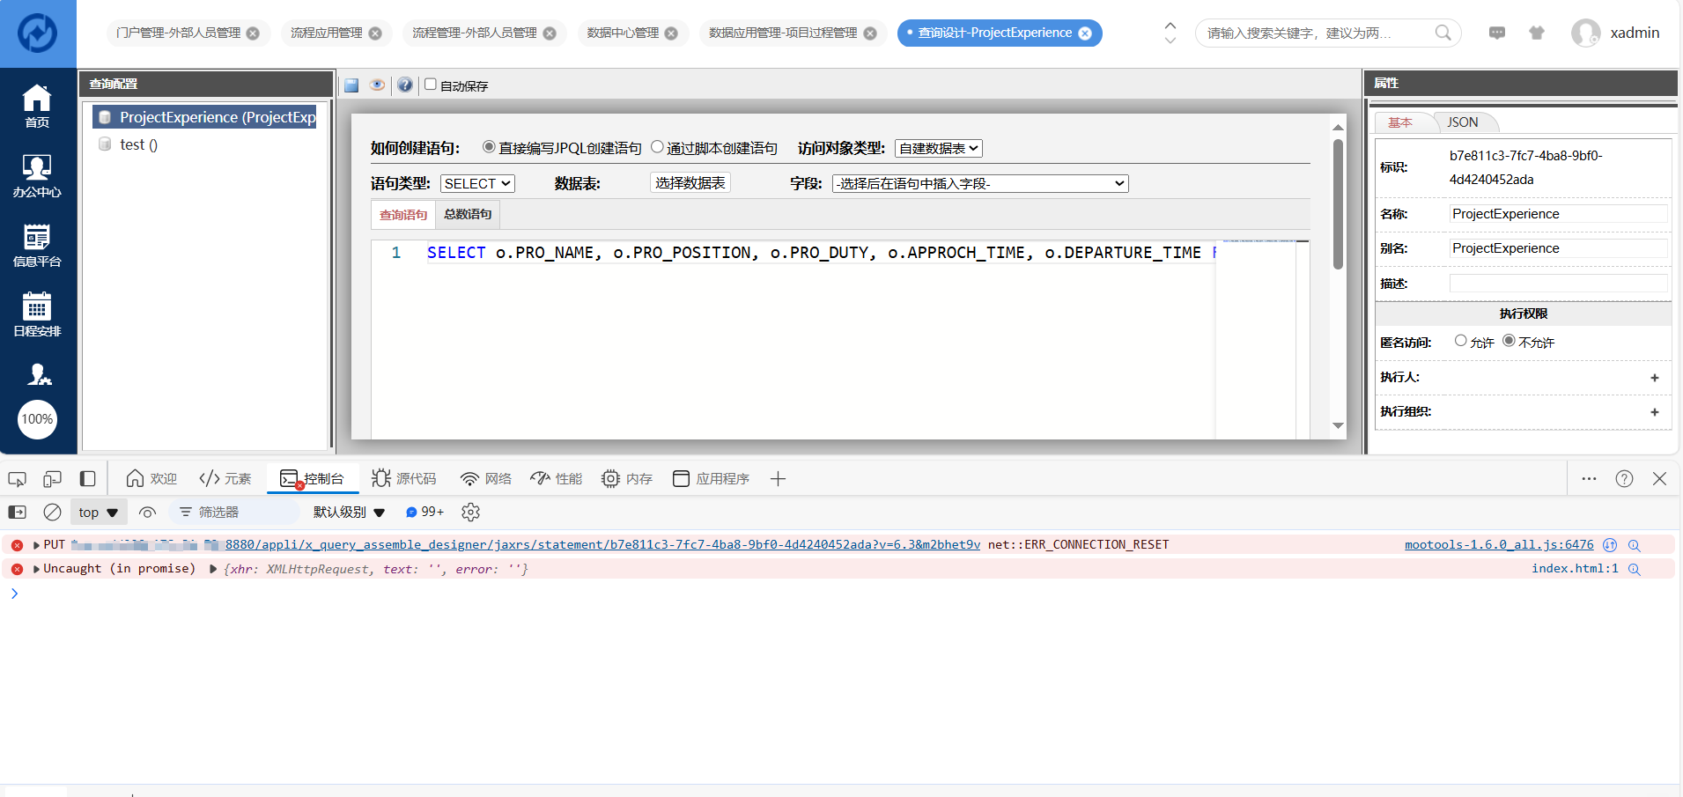
Task: Click the xadmin user avatar
Action: (x=1585, y=33)
